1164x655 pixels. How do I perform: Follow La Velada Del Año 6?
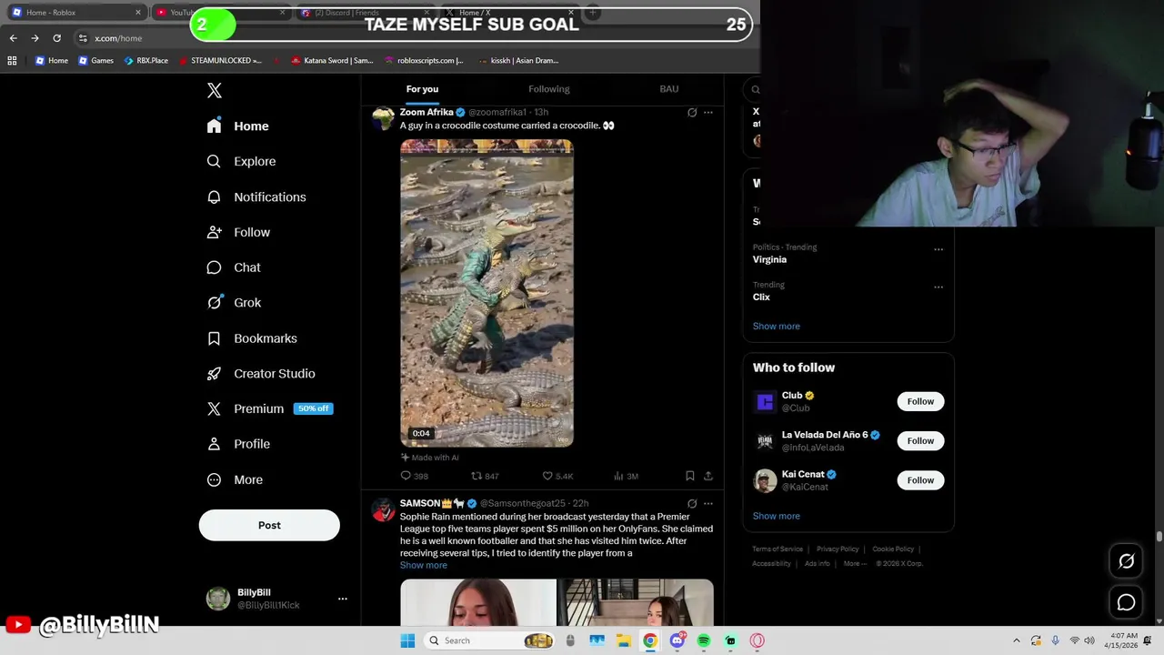coord(920,440)
